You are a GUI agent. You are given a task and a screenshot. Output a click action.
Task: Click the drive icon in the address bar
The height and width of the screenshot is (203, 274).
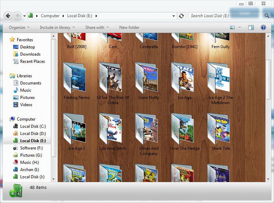[x=31, y=16]
